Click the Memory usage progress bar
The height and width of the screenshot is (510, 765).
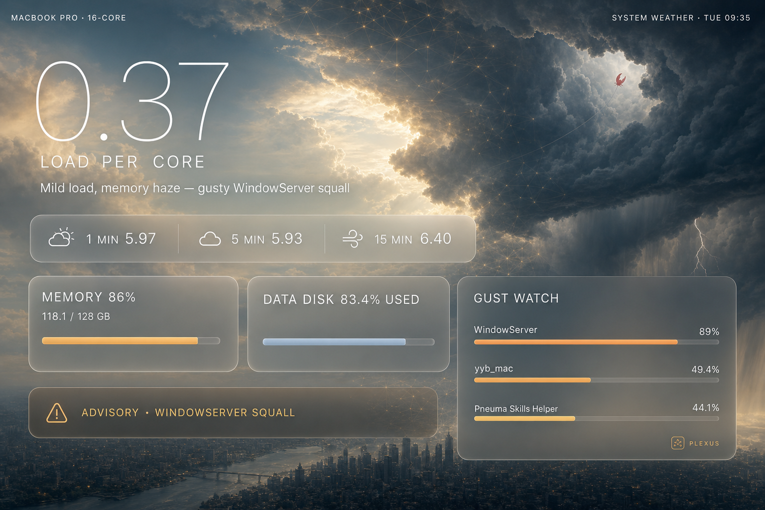point(131,341)
